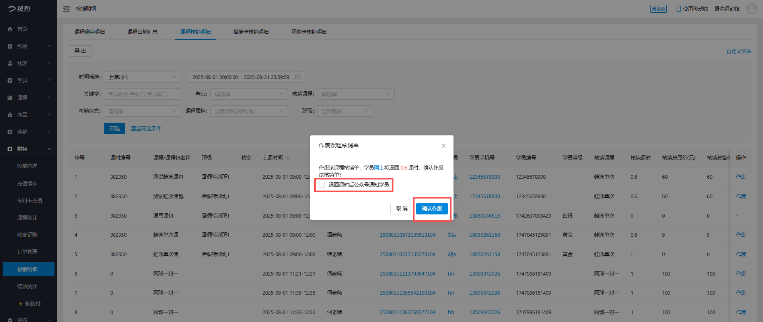
Task: Click the 高级版 badge
Action: tap(658, 9)
